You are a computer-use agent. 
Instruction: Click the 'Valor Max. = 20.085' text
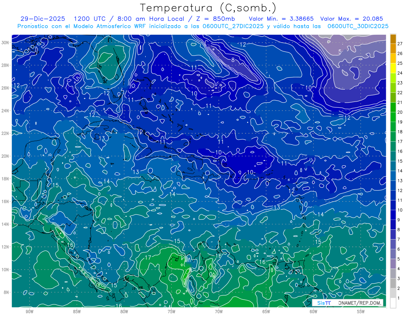(x=351, y=19)
